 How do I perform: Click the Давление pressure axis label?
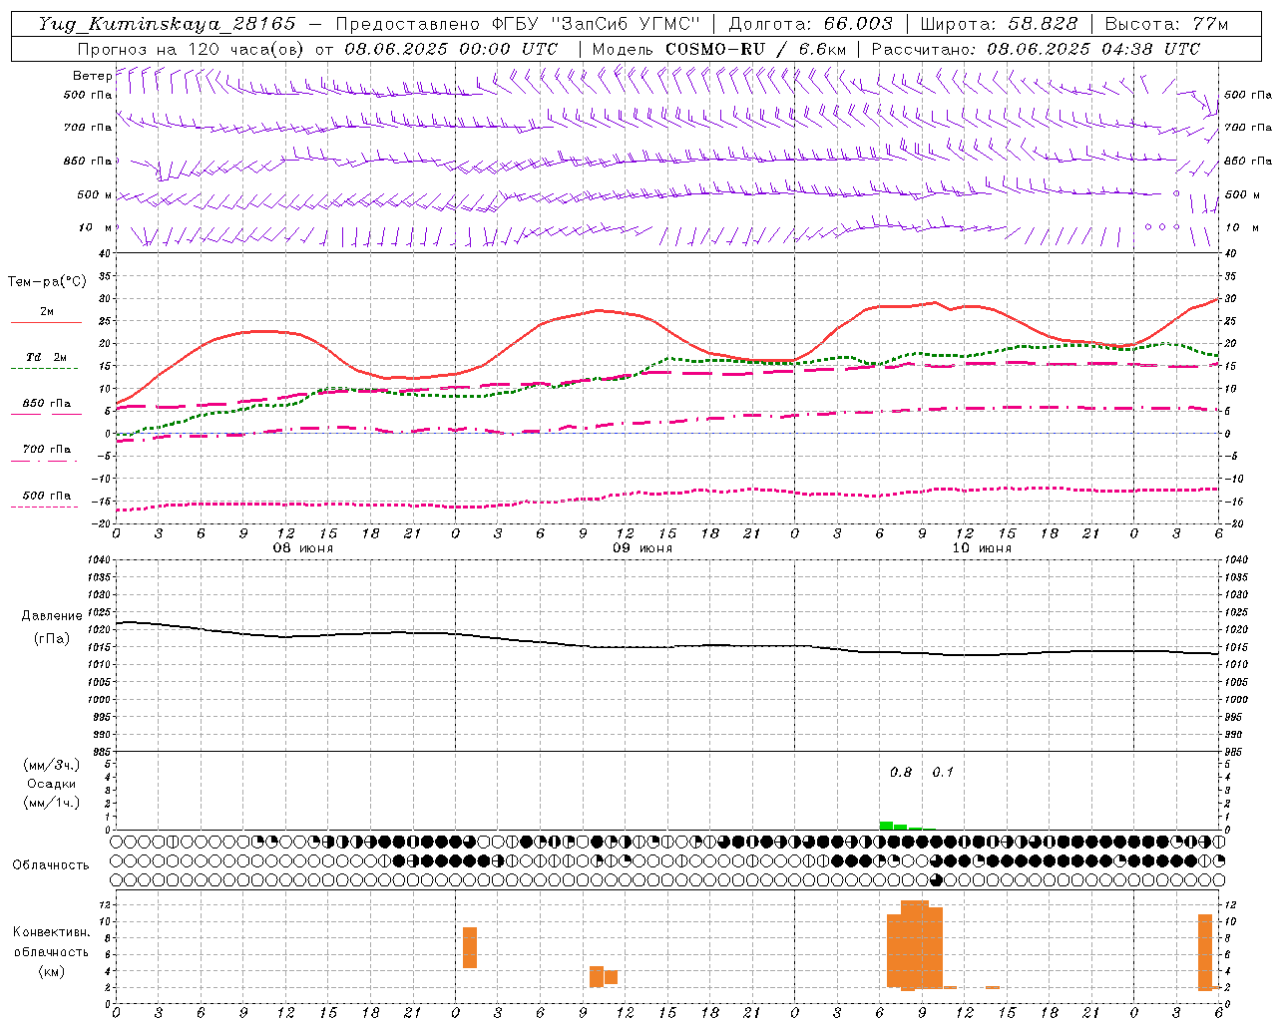pyautogui.click(x=52, y=616)
